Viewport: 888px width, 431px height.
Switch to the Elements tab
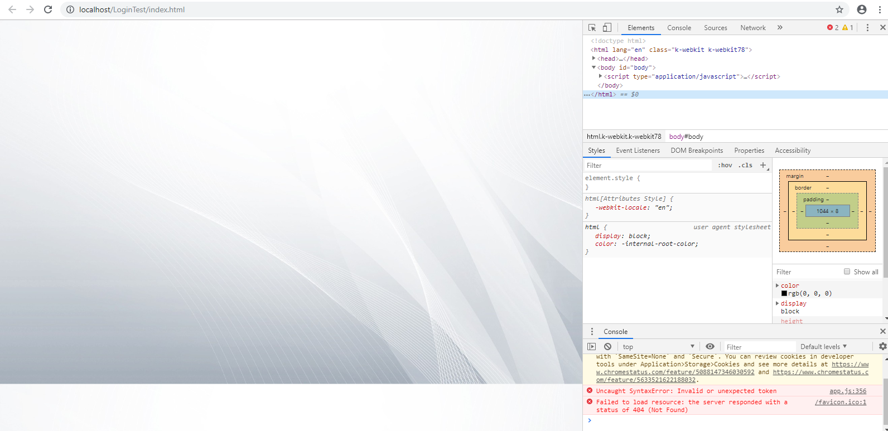[x=641, y=28]
